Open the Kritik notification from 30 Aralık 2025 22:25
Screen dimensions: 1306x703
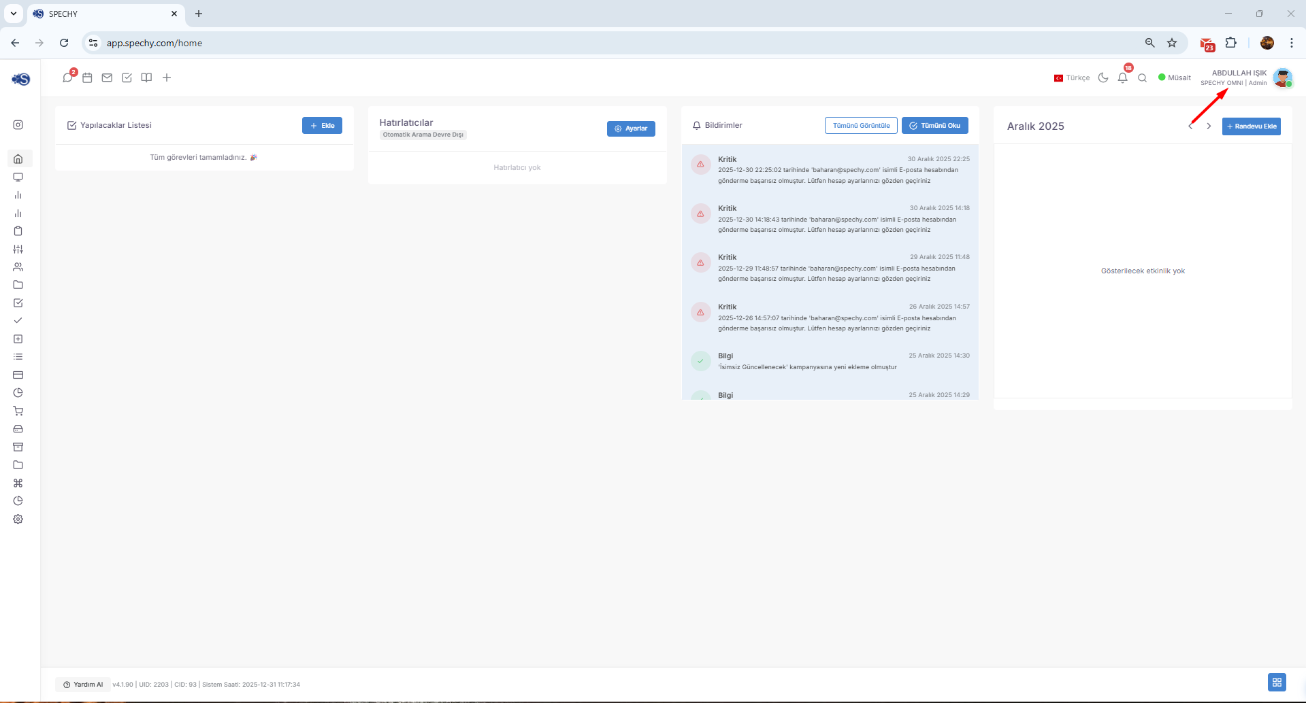tap(830, 169)
